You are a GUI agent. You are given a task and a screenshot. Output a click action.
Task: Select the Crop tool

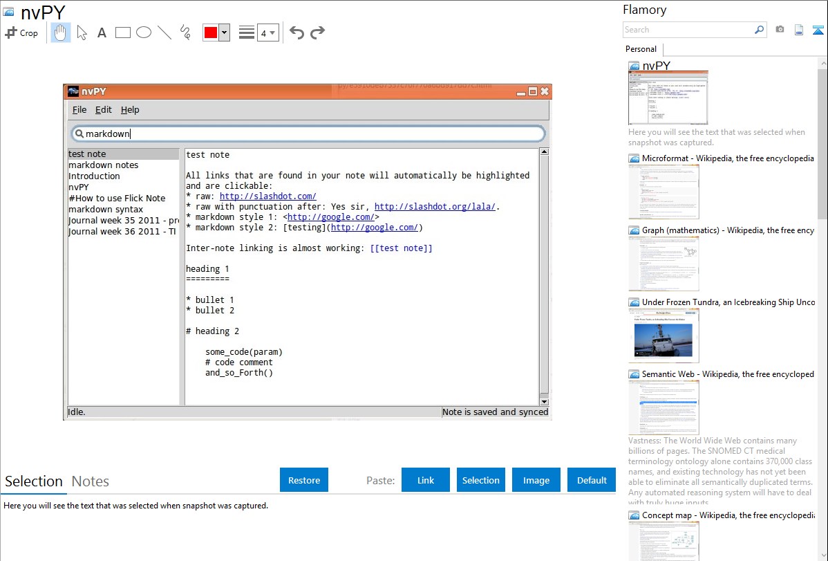coord(21,33)
